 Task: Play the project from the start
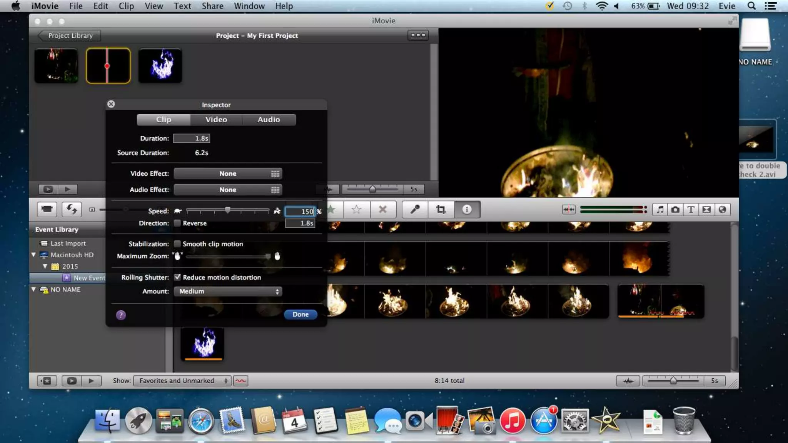68,189
